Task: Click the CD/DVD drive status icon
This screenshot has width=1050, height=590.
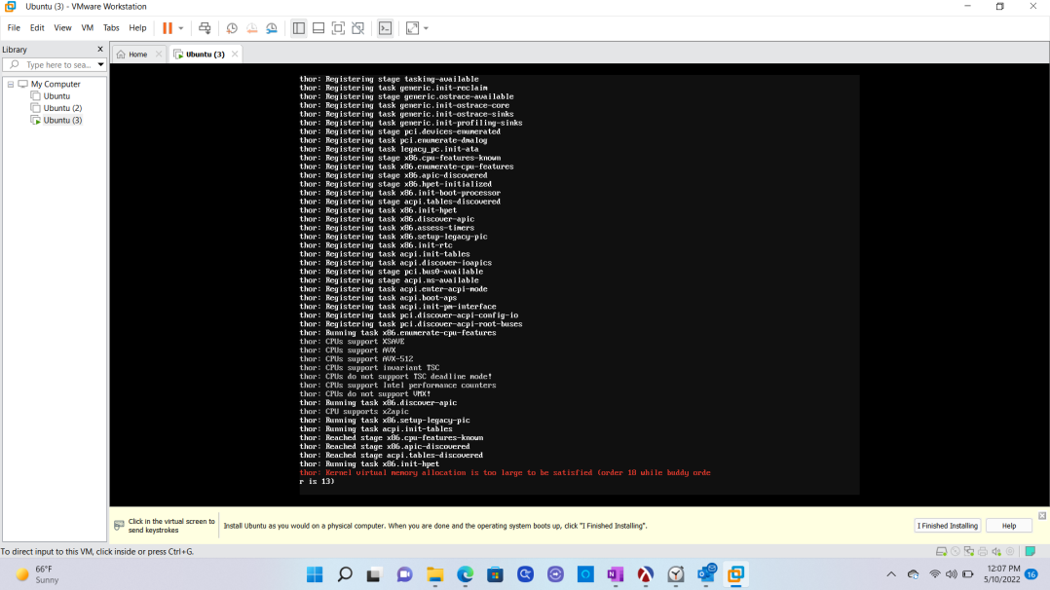Action: [x=955, y=552]
